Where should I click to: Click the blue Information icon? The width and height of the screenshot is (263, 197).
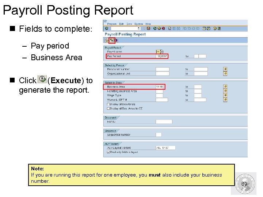[x=116, y=40]
